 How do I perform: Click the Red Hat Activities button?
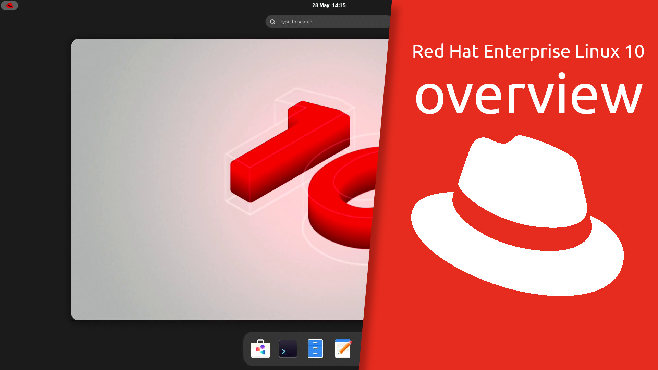[10, 5]
